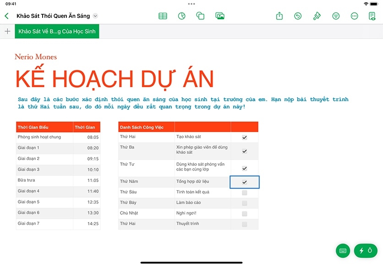Uncheck the Thứ Hai 'Tạo khảo sát' checkbox

(244, 137)
